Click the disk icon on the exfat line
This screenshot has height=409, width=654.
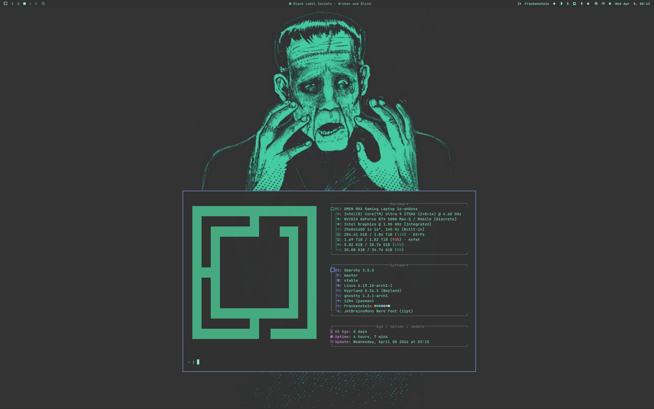pos(338,240)
